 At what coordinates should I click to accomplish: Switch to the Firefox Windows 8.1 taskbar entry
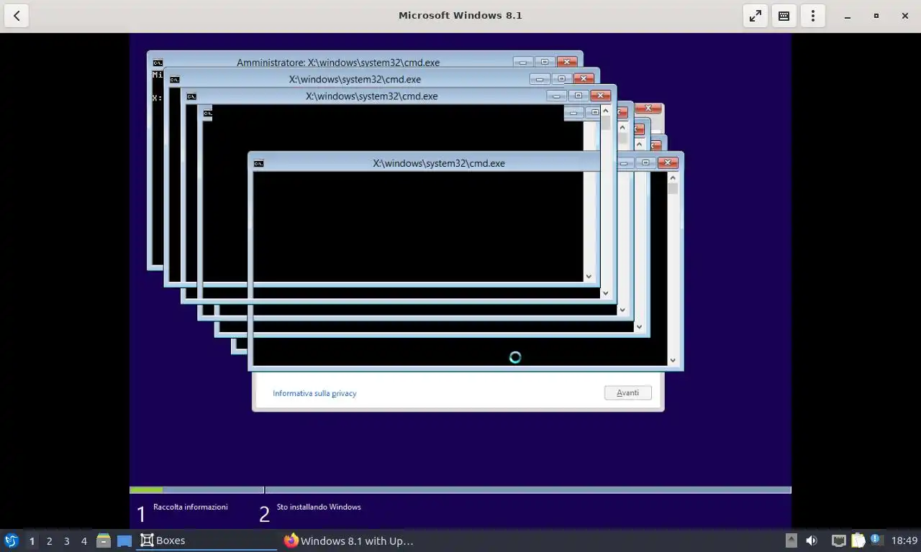tap(349, 540)
